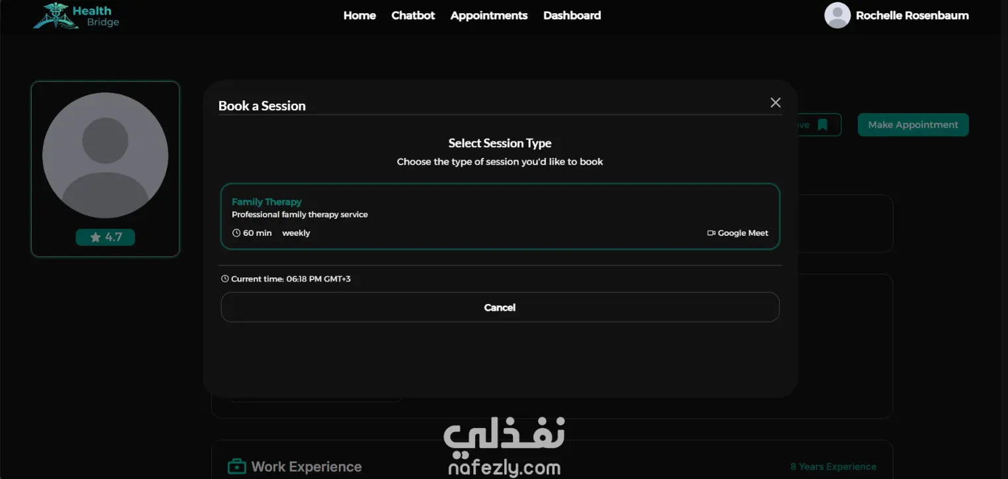Select the current time clock icon
The height and width of the screenshot is (479, 1008).
tap(225, 279)
